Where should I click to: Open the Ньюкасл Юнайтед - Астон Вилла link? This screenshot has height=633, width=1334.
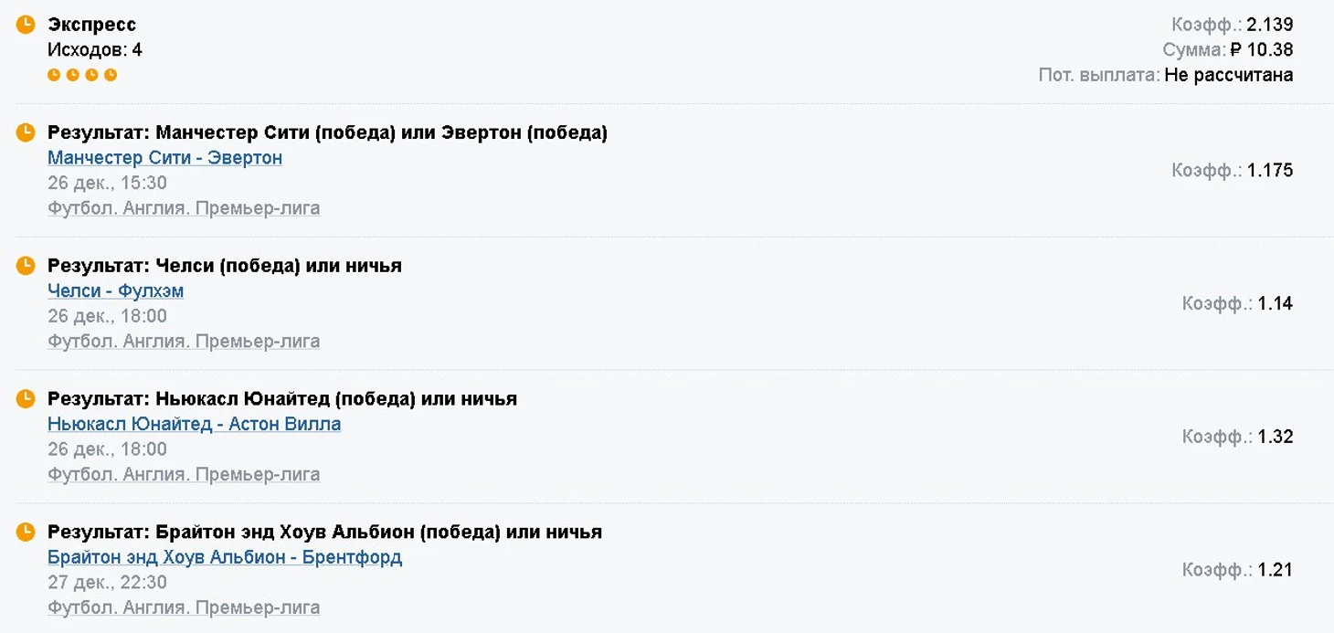194,424
